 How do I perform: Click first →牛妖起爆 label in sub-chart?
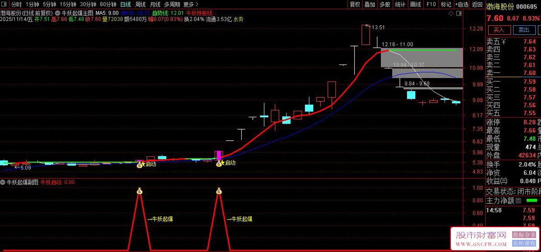click(160, 219)
